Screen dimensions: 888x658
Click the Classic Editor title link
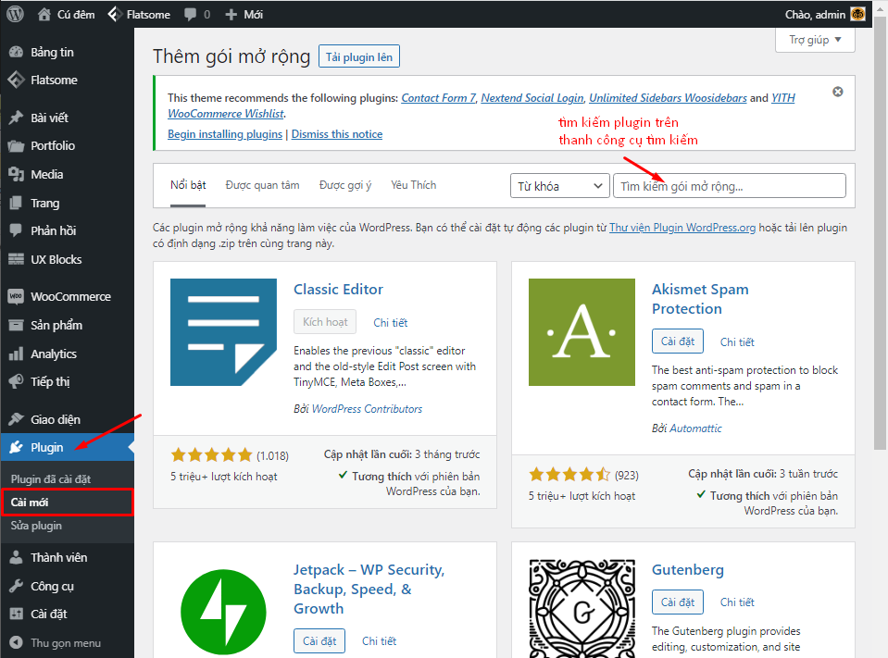pyautogui.click(x=338, y=289)
